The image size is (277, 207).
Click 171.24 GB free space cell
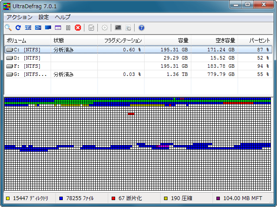tap(221, 50)
